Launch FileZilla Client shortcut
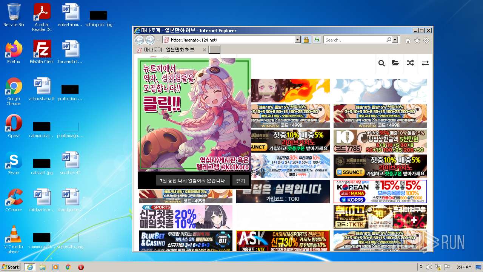 (42, 52)
